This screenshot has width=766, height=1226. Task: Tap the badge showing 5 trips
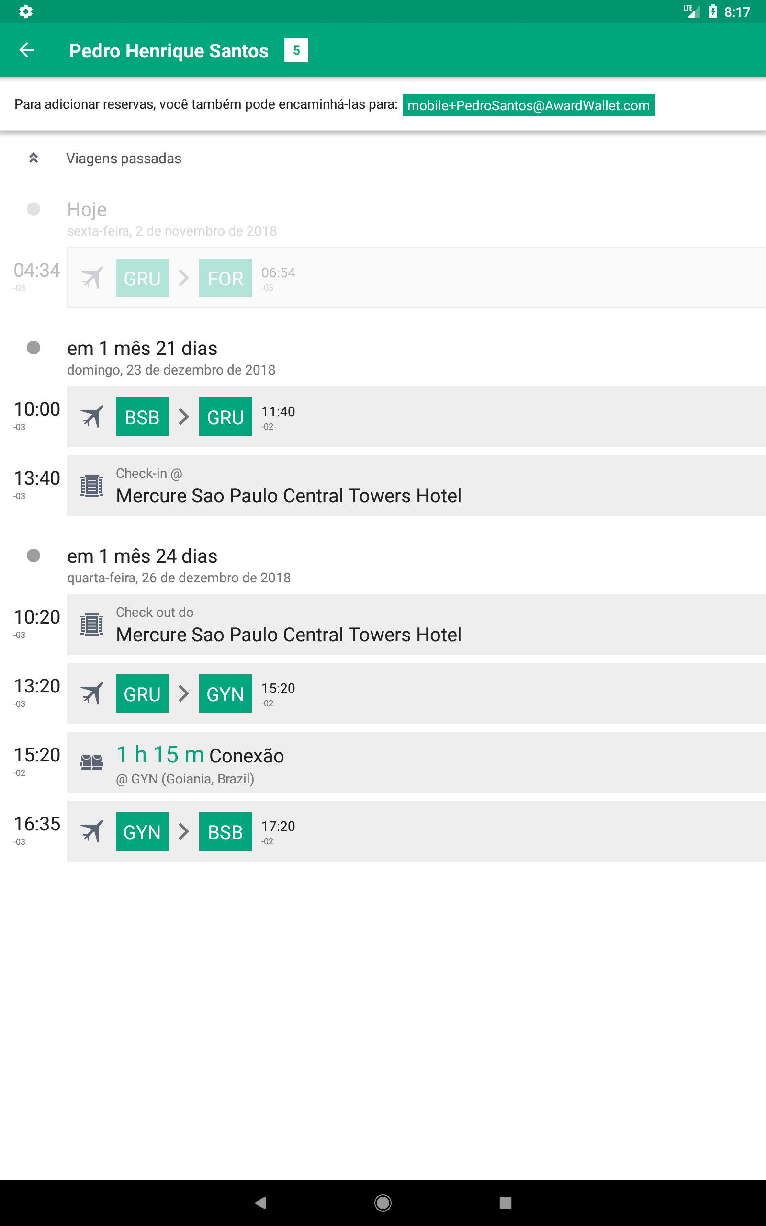296,50
